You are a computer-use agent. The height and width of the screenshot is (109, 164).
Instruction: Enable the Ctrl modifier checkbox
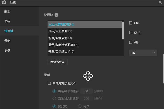(x=131, y=23)
